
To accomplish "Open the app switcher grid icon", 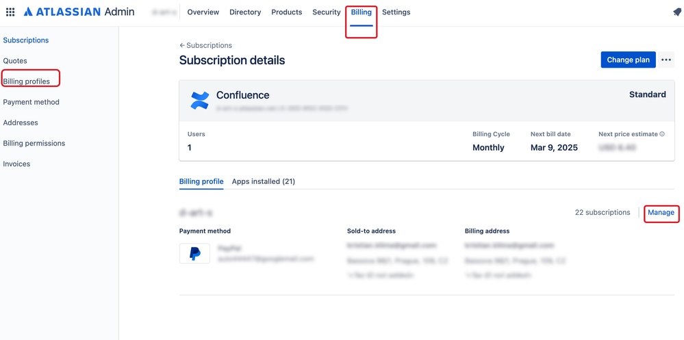I will 10,12.
